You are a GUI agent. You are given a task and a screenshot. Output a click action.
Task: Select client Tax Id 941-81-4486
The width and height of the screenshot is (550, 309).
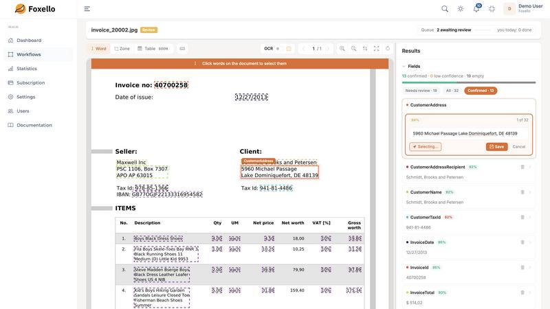(276, 188)
